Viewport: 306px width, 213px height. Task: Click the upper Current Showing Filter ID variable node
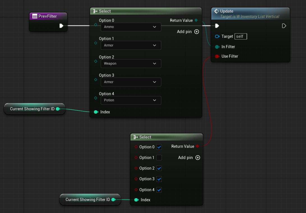tap(32, 109)
